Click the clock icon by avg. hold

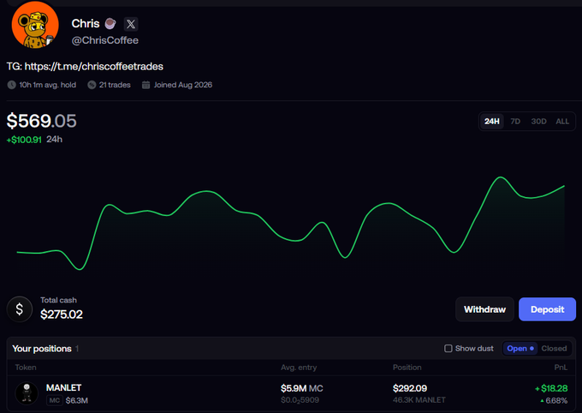[11, 85]
